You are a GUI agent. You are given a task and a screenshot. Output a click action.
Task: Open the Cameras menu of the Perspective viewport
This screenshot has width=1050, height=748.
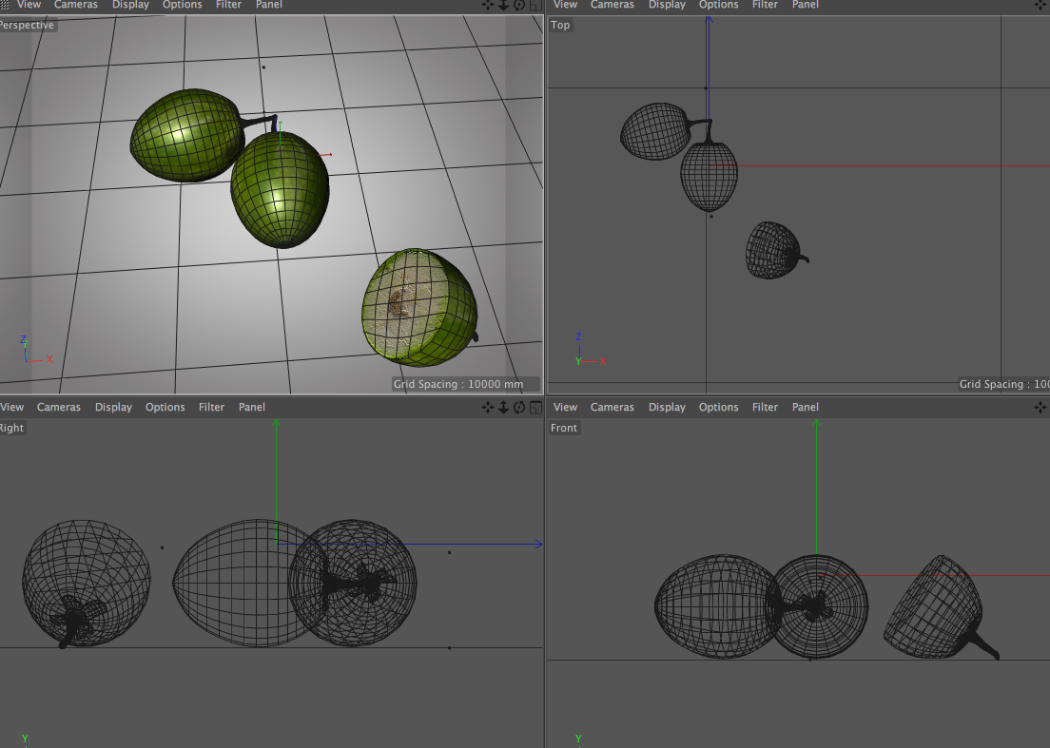(x=76, y=5)
